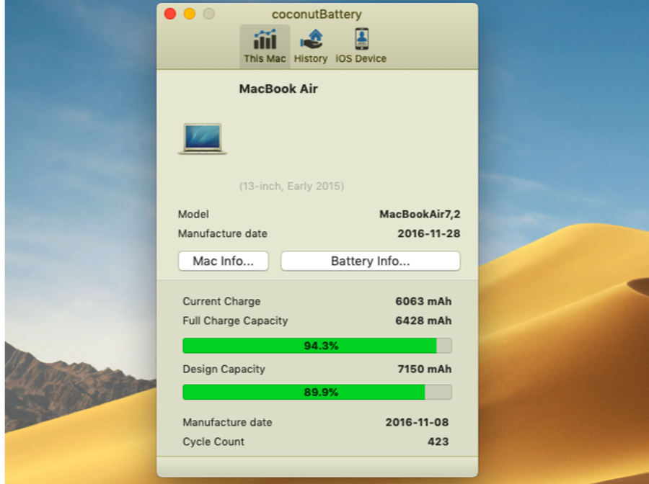Image resolution: width=649 pixels, height=484 pixels.
Task: Switch to the This Mac tab
Action: [x=264, y=46]
